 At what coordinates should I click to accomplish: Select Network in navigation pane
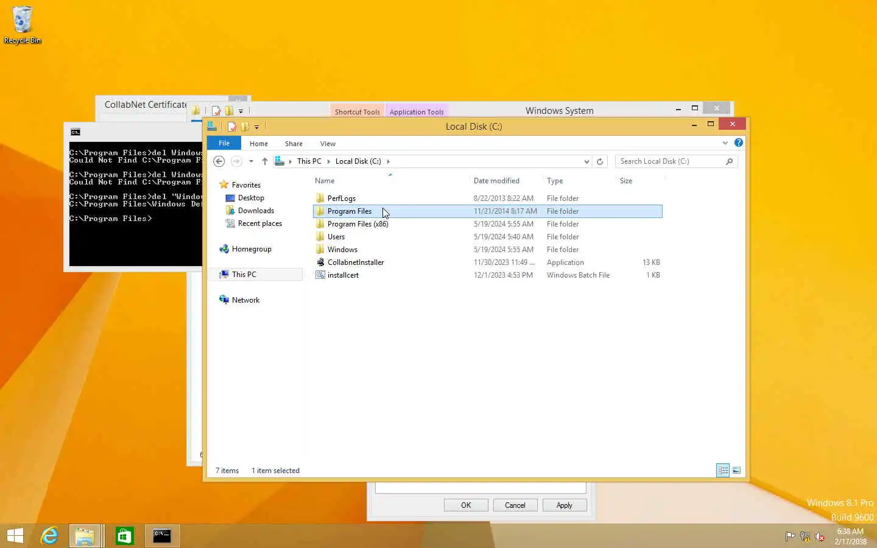click(x=245, y=300)
